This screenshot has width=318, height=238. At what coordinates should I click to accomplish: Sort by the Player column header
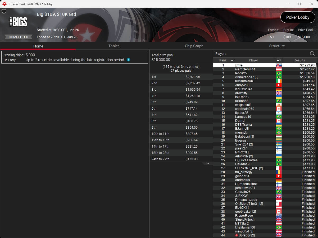(253, 60)
